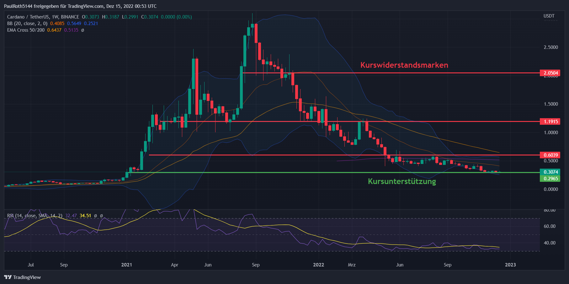
Task: Click the Mrz label on time axis
Action: click(352, 265)
